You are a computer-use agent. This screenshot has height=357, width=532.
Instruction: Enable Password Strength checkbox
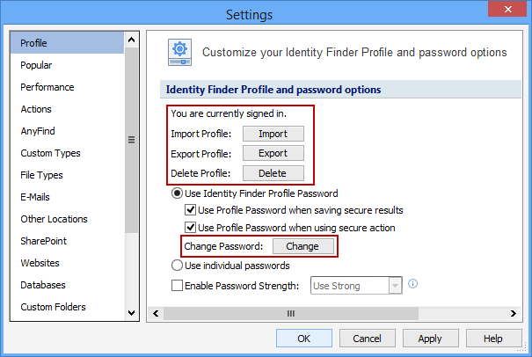(x=177, y=285)
